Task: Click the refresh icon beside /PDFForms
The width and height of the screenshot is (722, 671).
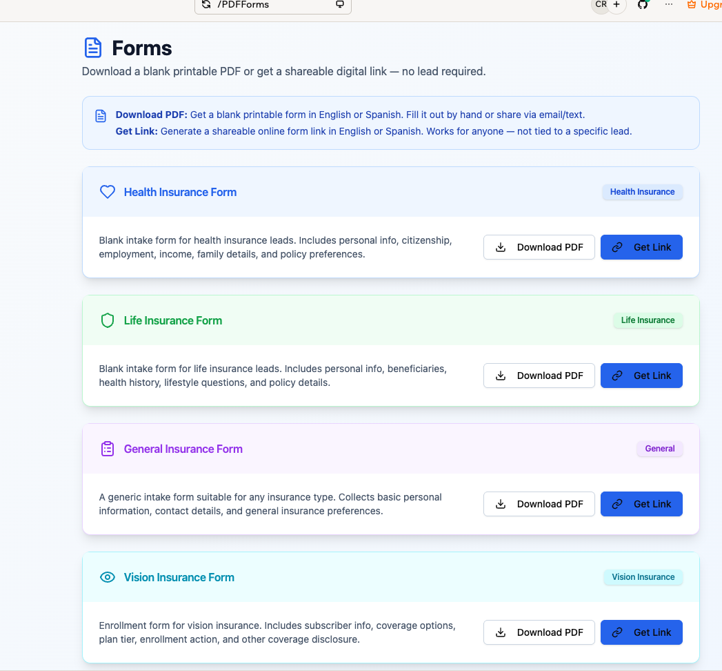Action: coord(205,4)
